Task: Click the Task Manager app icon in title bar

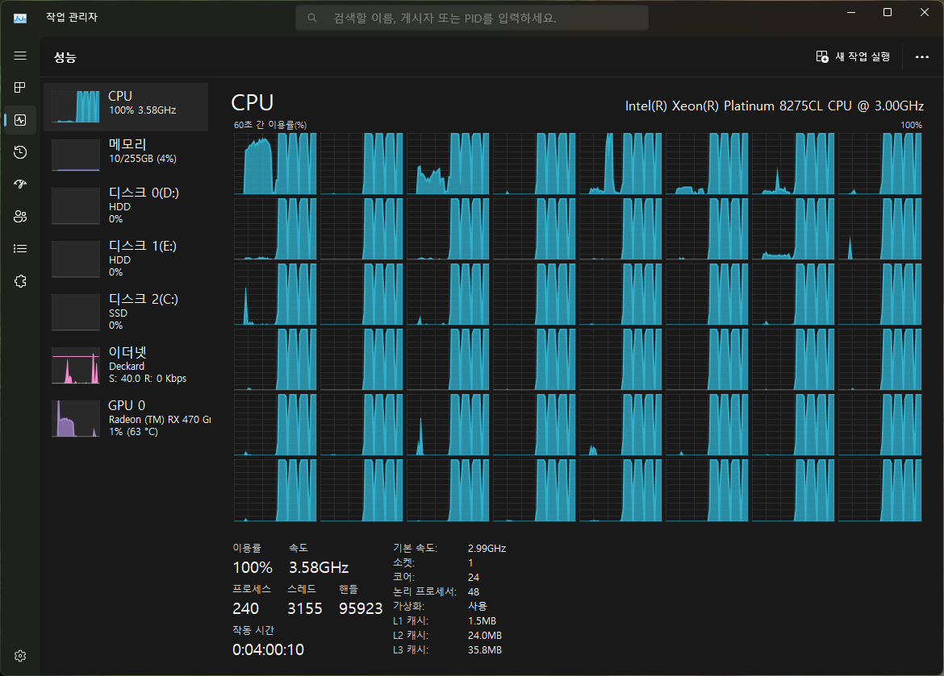Action: (x=20, y=18)
